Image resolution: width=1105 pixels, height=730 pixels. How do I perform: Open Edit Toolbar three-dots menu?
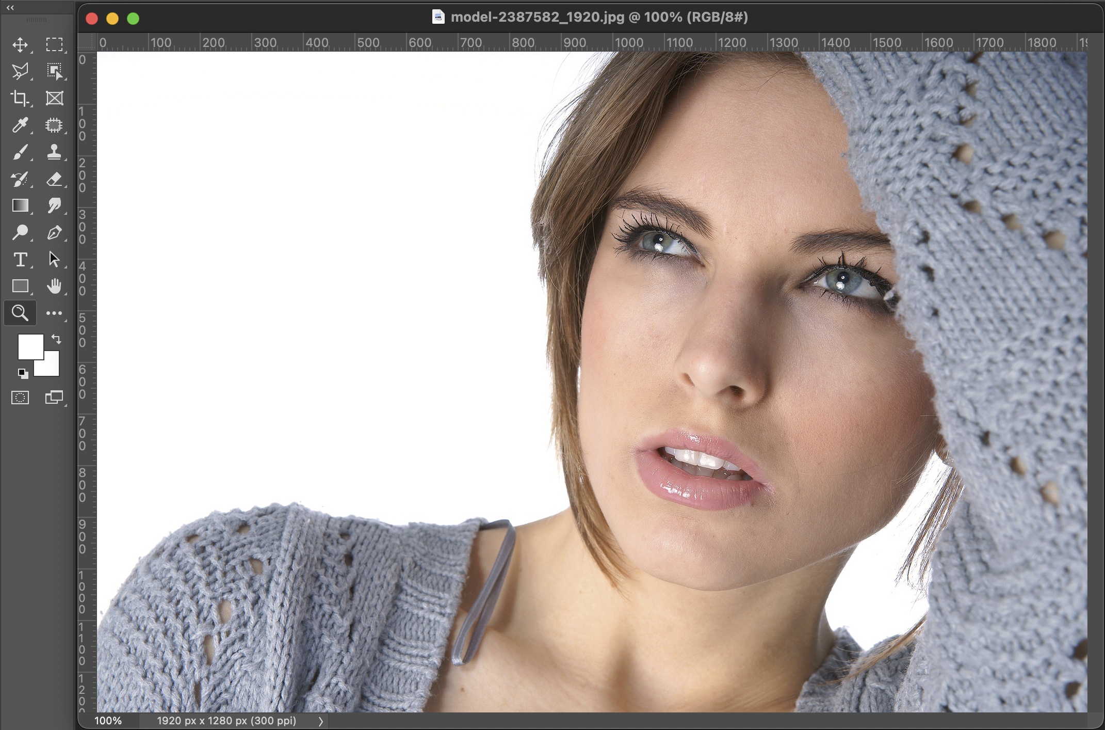tap(54, 313)
